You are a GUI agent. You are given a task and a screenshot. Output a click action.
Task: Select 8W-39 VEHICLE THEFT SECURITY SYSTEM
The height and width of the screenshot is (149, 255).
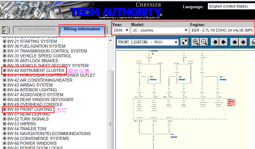pyautogui.click(x=48, y=66)
